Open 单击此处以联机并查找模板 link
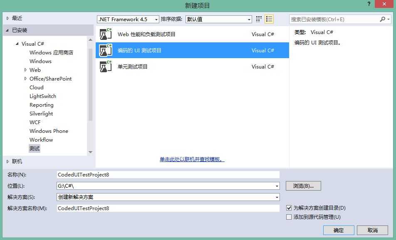Image resolution: width=396 pixels, height=240 pixels. 192,159
